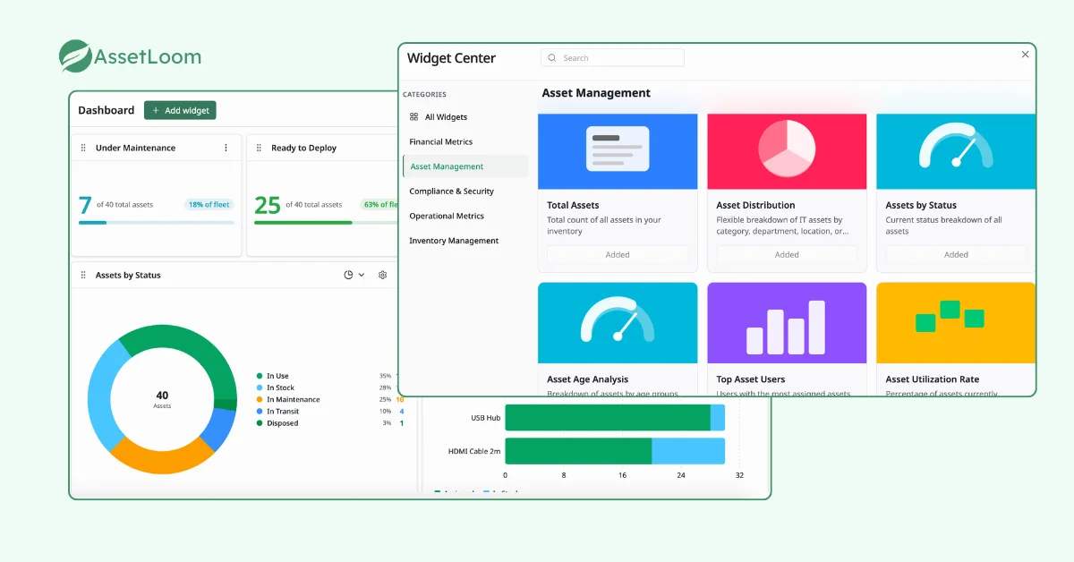The height and width of the screenshot is (562, 1074).
Task: Click Added button under Total Assets
Action: [x=618, y=255]
